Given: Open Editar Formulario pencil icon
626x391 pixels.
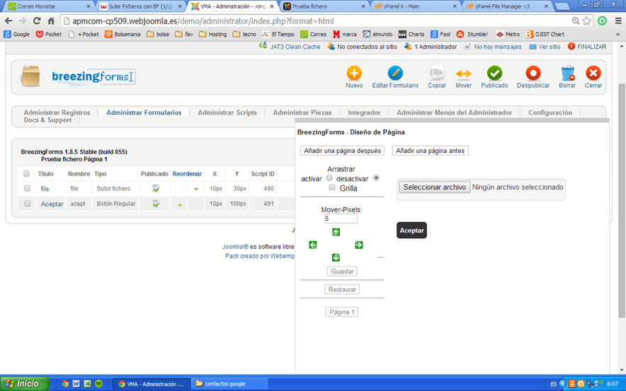Looking at the screenshot, I should (x=395, y=74).
